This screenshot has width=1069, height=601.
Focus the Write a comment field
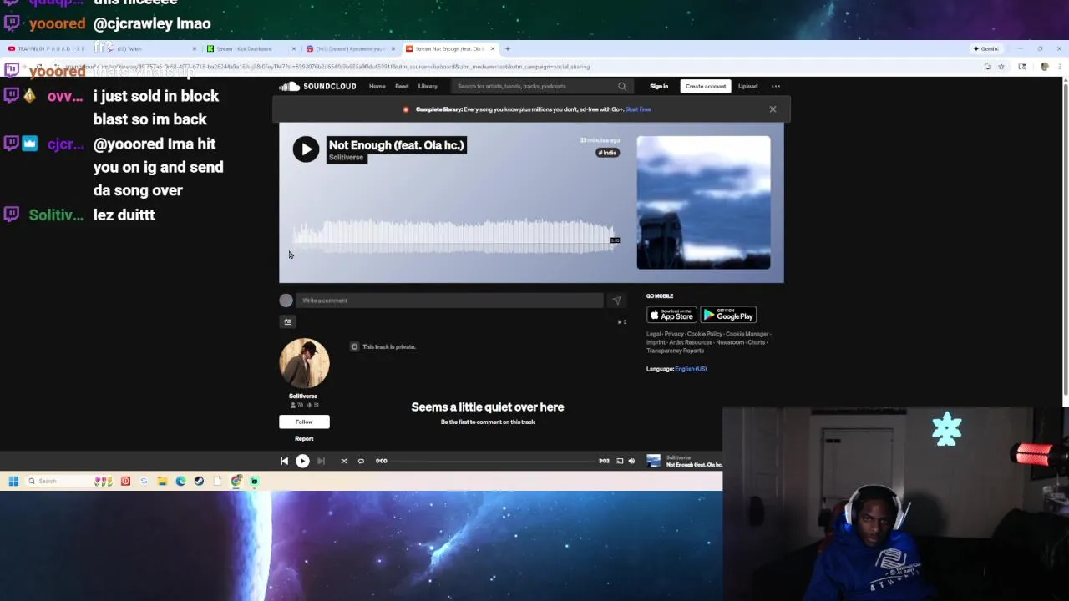(449, 300)
